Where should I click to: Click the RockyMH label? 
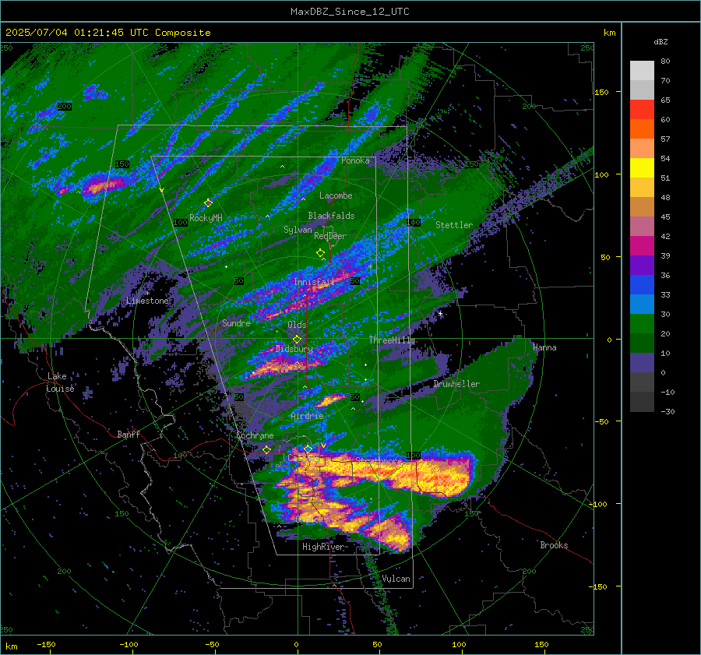[x=206, y=218]
